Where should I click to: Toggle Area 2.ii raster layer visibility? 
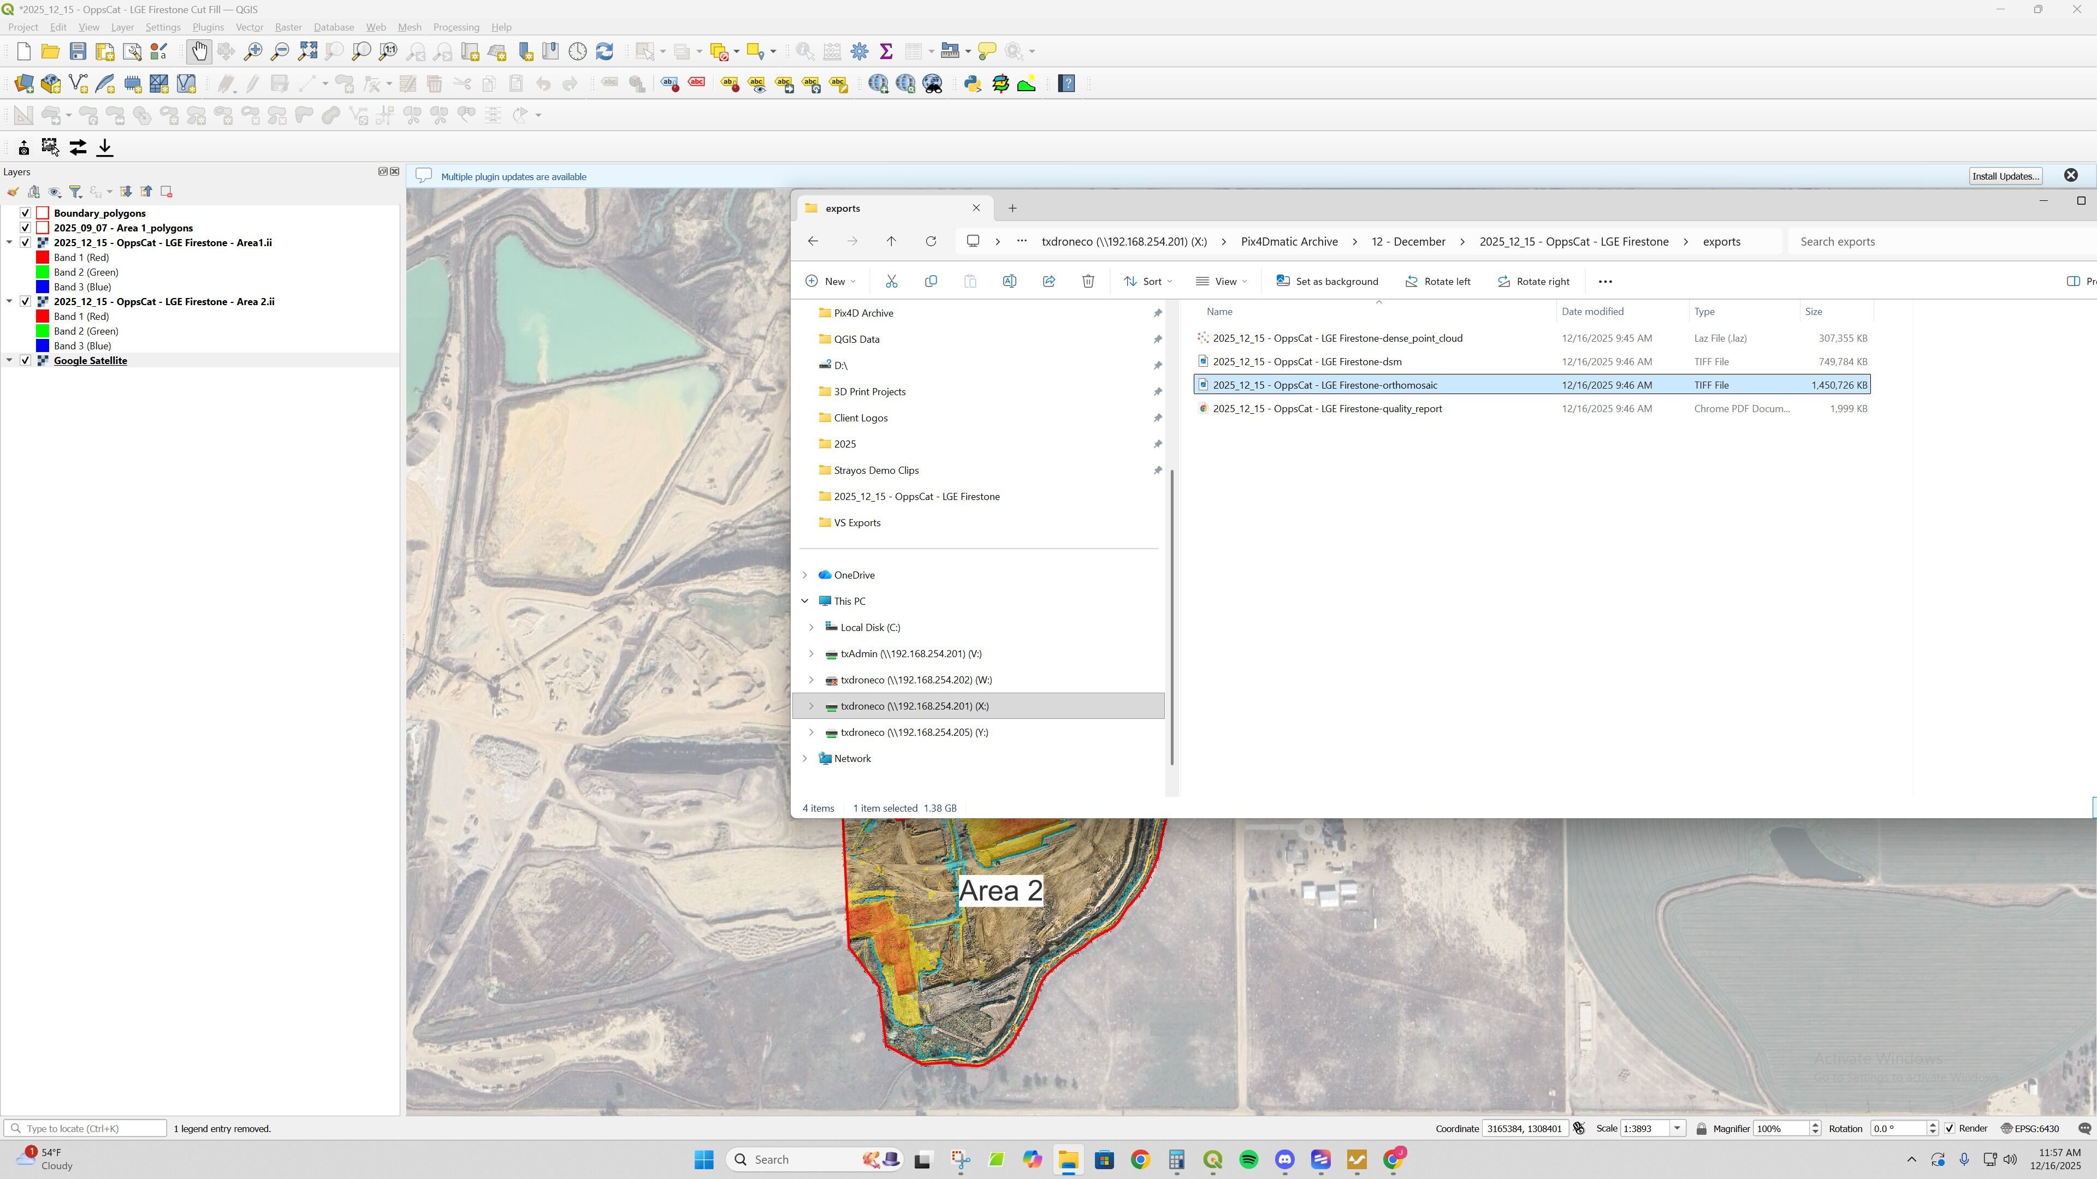(26, 302)
